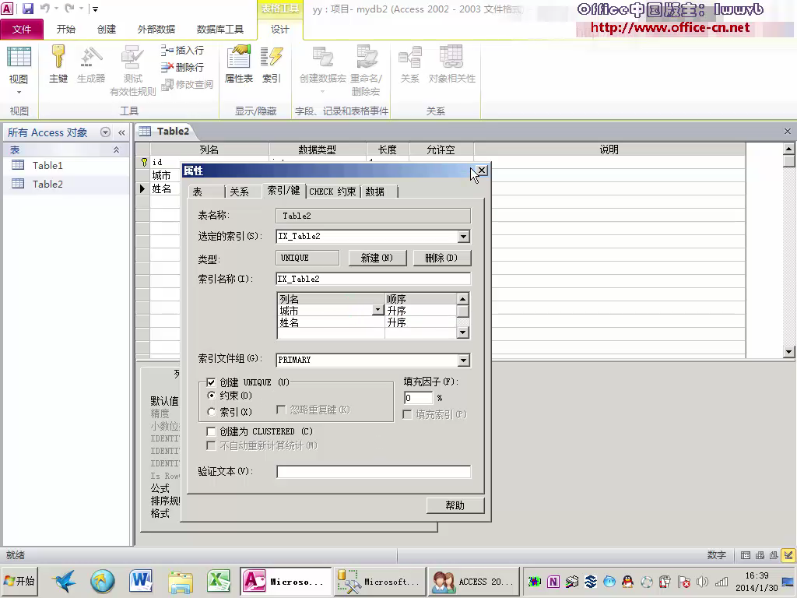The width and height of the screenshot is (797, 598).
Task: Switch to the 开始 ribbon tab
Action: 65,29
